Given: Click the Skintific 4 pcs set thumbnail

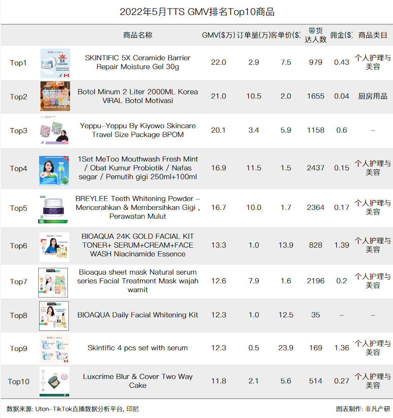Looking at the screenshot, I should coord(54,349).
